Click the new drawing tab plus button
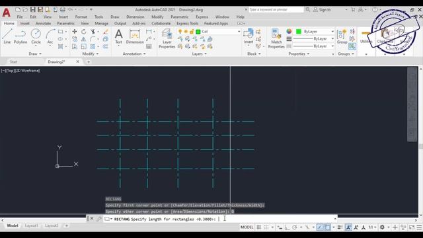 point(88,61)
